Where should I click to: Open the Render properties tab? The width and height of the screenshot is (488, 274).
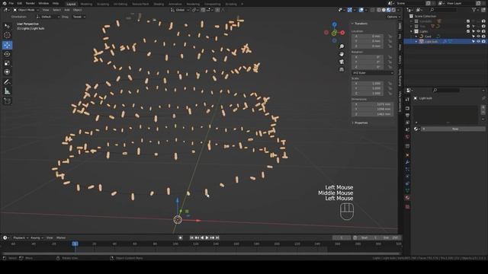pos(407,108)
